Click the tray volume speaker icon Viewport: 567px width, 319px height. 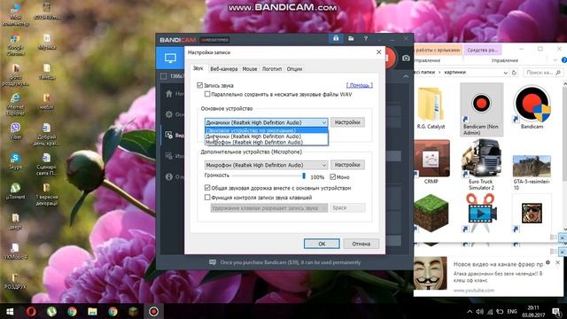click(x=479, y=311)
